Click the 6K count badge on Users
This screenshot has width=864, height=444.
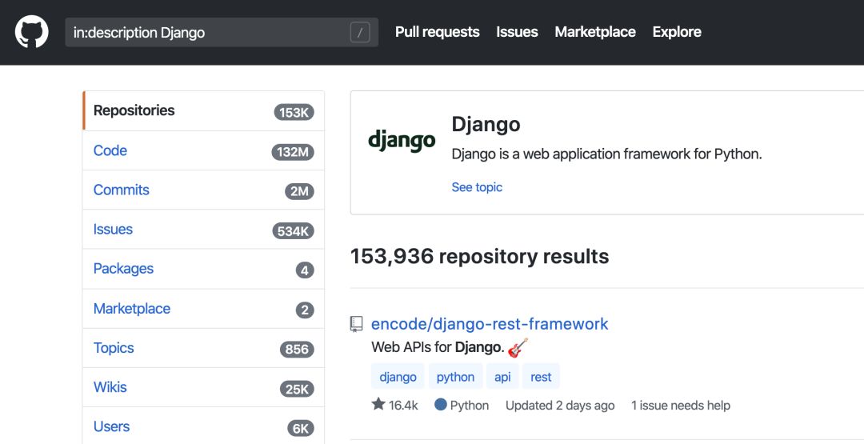click(x=301, y=429)
